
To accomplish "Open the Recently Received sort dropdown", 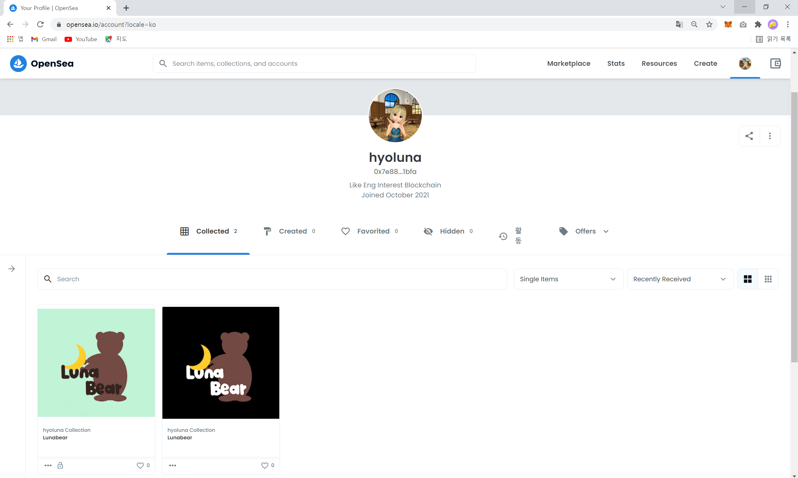I will click(680, 279).
